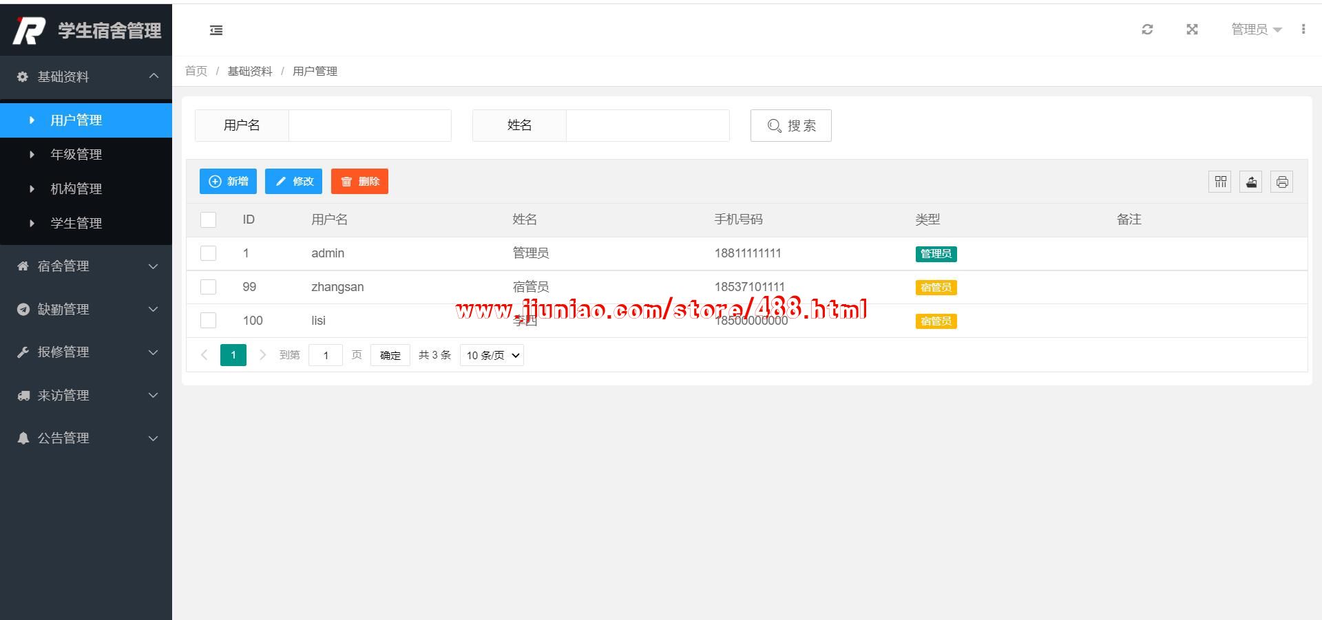Click the 备注 column header
This screenshot has height=620, width=1322.
(x=1129, y=220)
